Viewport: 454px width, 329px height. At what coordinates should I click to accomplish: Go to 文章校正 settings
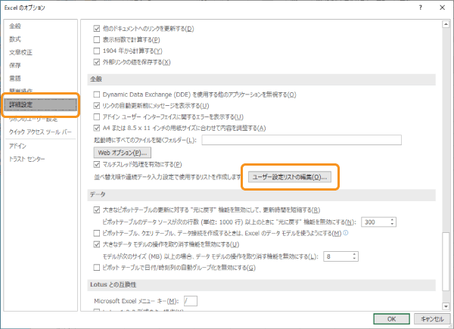click(x=20, y=52)
